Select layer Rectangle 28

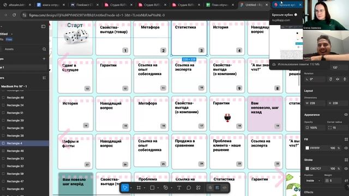click(x=15, y=128)
